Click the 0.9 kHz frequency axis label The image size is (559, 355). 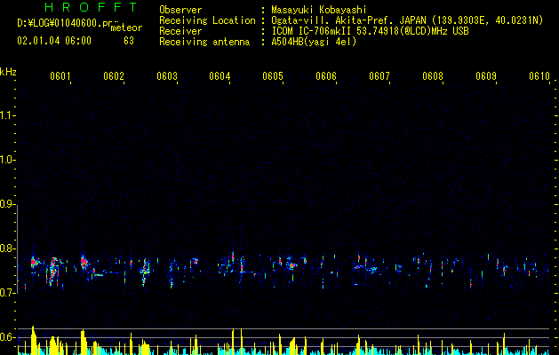[7, 204]
